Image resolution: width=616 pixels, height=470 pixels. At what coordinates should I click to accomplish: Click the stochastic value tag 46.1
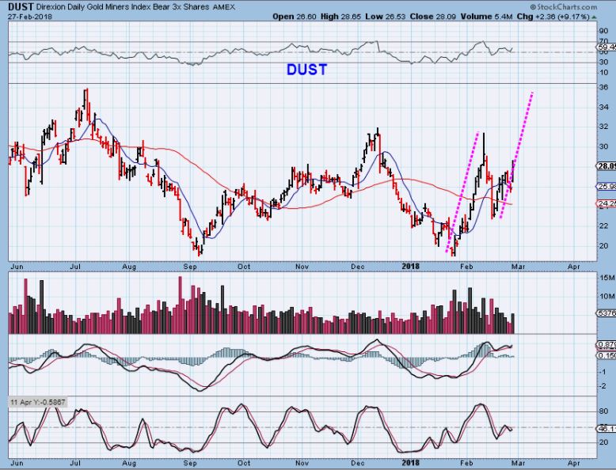click(x=606, y=428)
